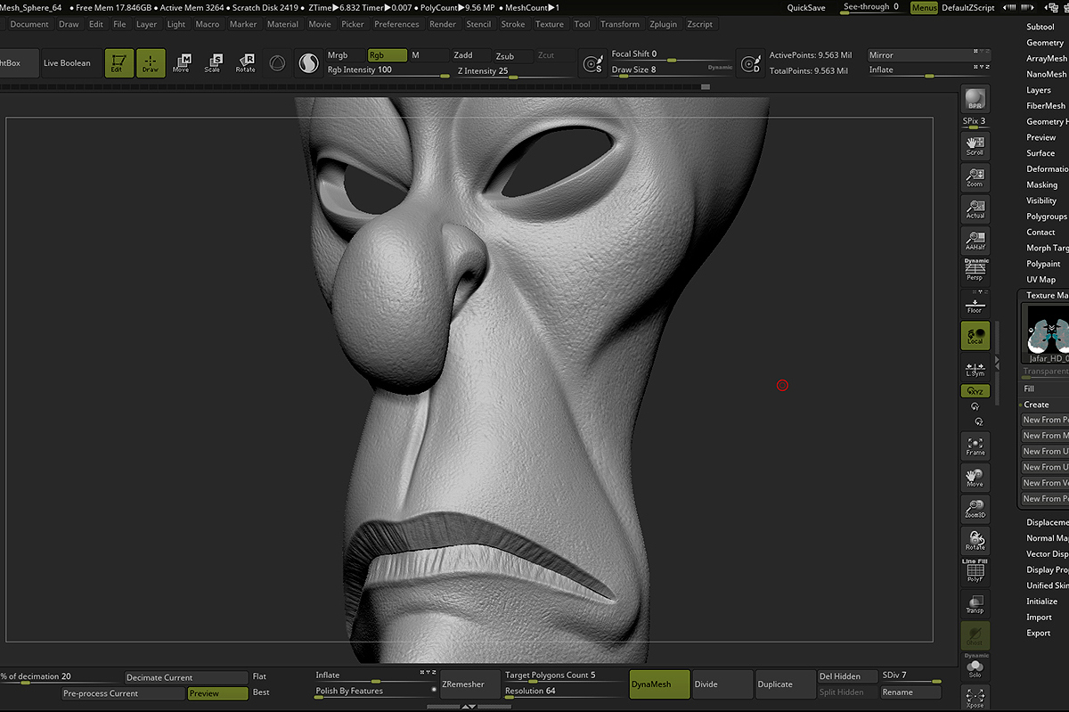Click the ZRemesher button
Viewport: 1069px width, 712px height.
pyautogui.click(x=469, y=684)
